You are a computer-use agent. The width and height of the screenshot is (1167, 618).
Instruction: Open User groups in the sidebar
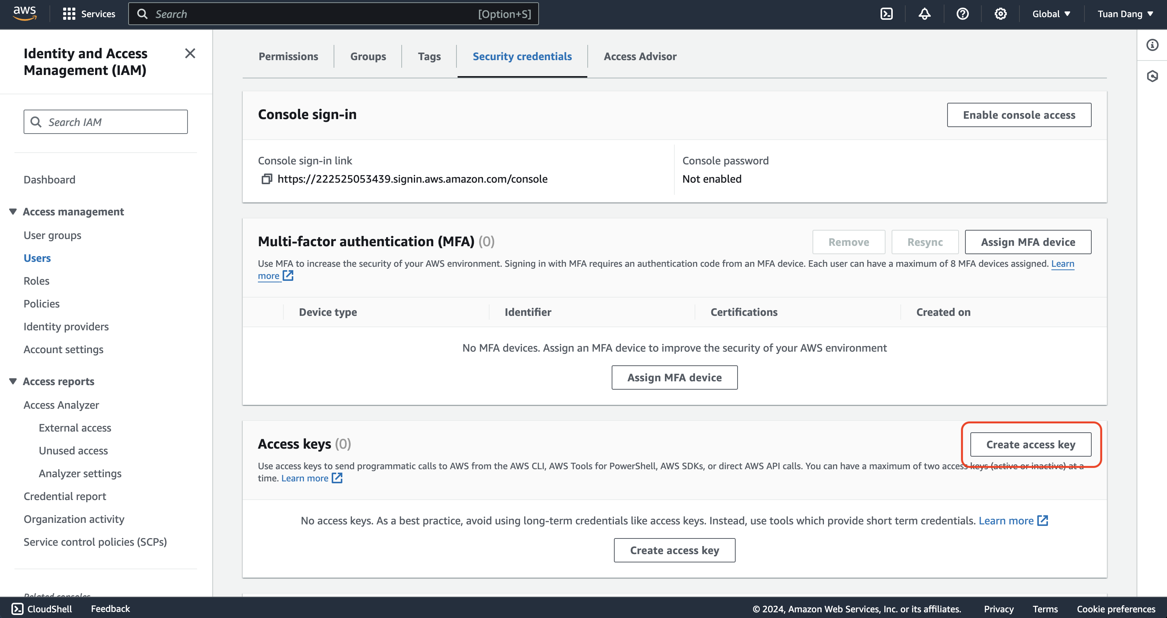[52, 235]
